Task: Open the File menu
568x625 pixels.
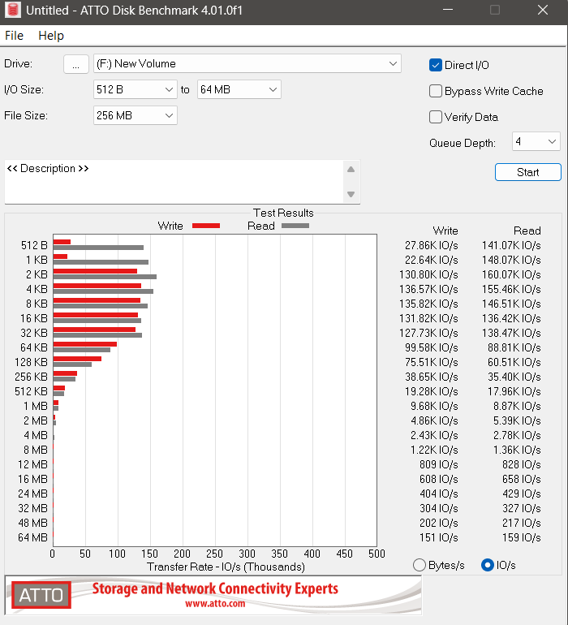Action: click(x=14, y=36)
